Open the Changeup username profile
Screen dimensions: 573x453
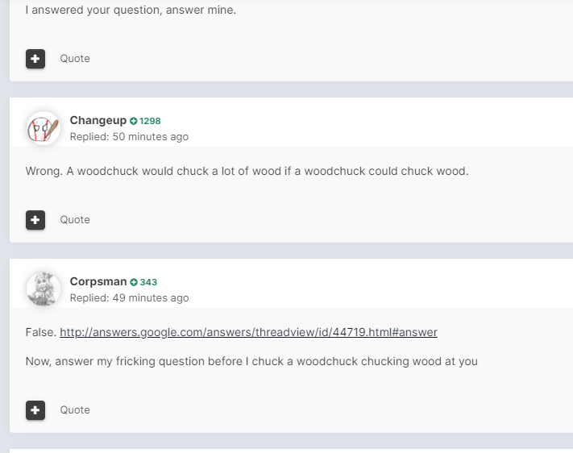pyautogui.click(x=98, y=120)
